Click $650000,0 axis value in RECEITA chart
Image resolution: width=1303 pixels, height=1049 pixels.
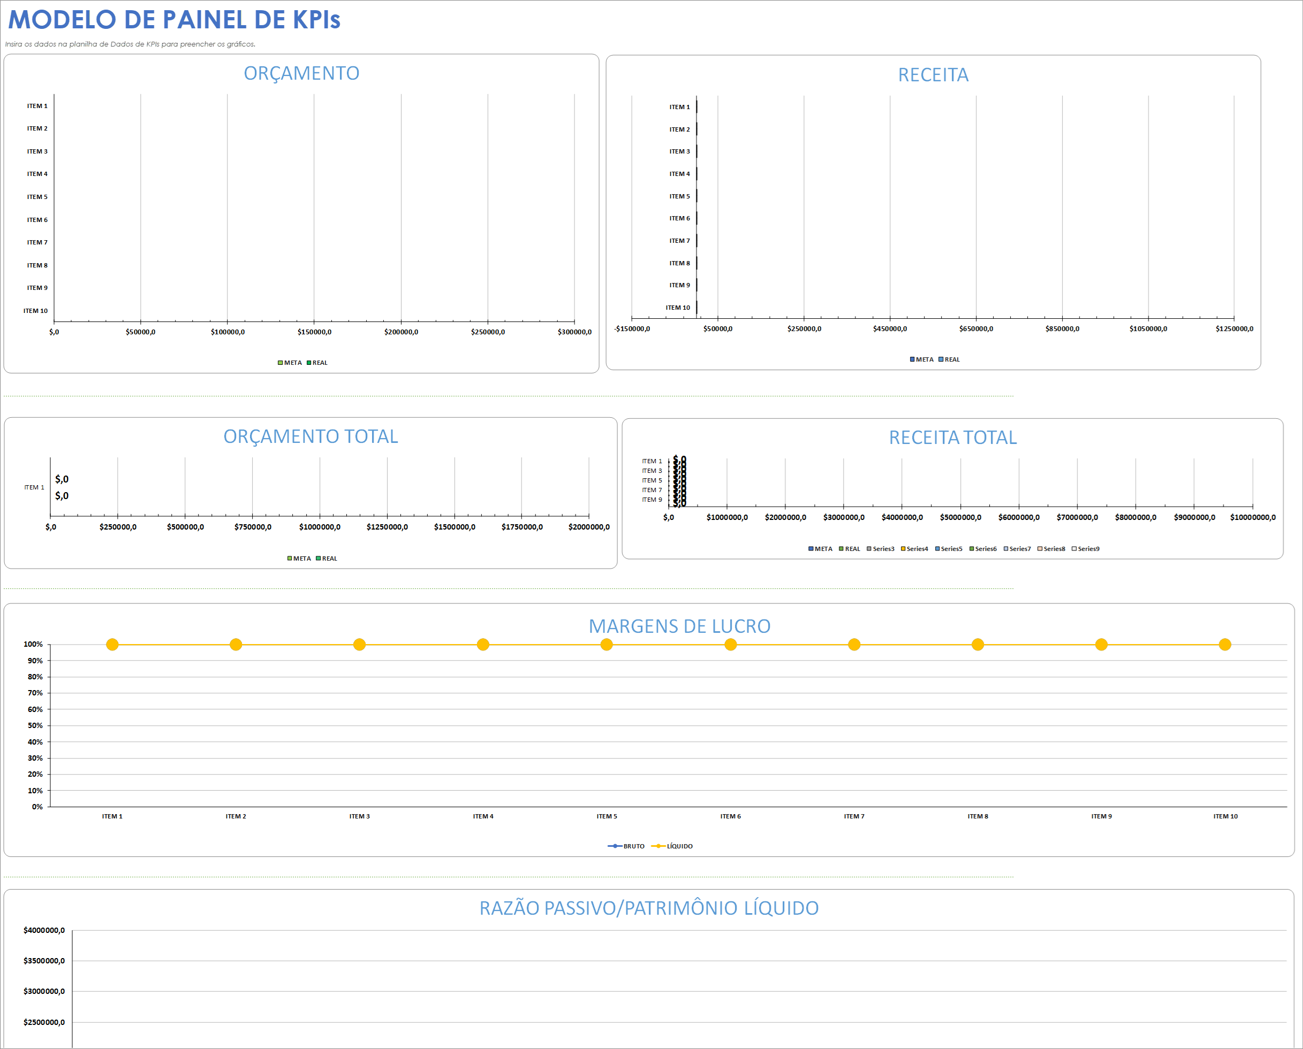tap(976, 329)
